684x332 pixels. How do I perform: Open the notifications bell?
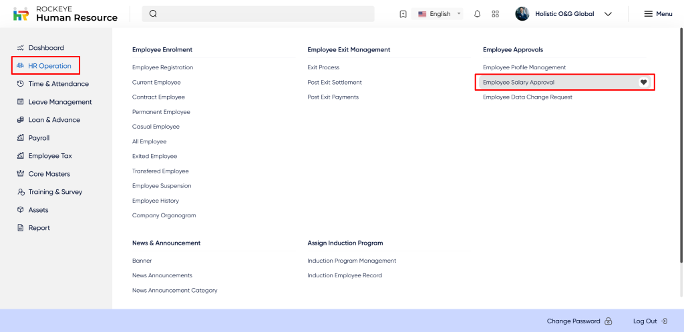pyautogui.click(x=477, y=14)
